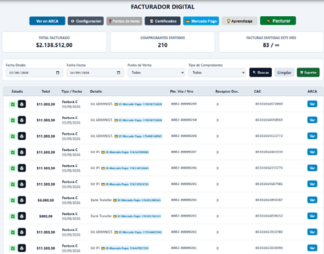Click green status check of invoice 0002-00000202
Viewport: 324px width, 254px height.
pyautogui.click(x=13, y=233)
